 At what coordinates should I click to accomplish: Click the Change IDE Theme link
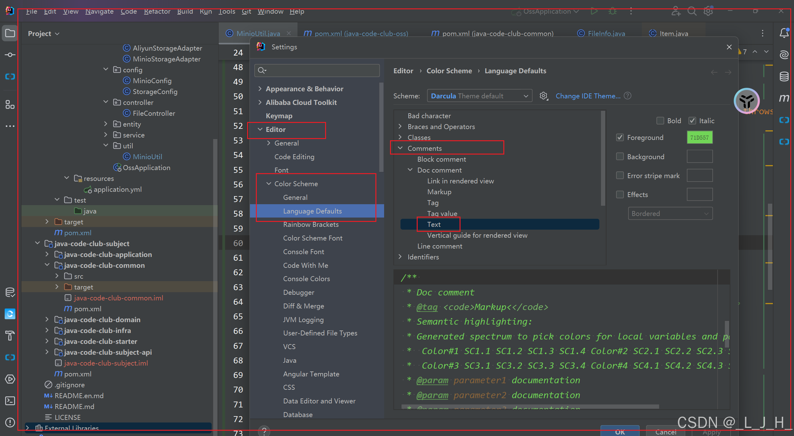[x=588, y=96]
